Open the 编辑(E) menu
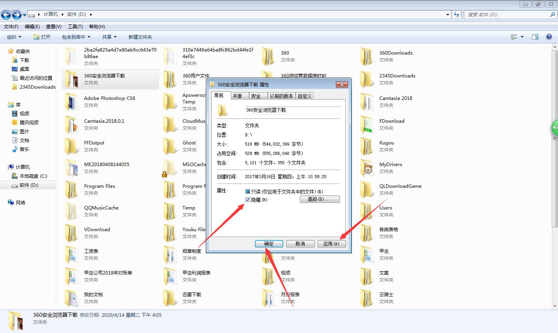 coord(32,27)
